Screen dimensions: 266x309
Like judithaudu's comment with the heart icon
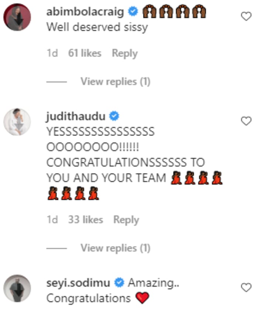(246, 121)
